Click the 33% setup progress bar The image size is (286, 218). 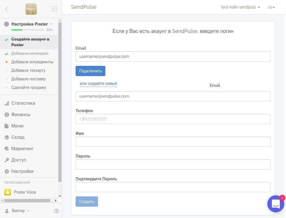[27, 30]
